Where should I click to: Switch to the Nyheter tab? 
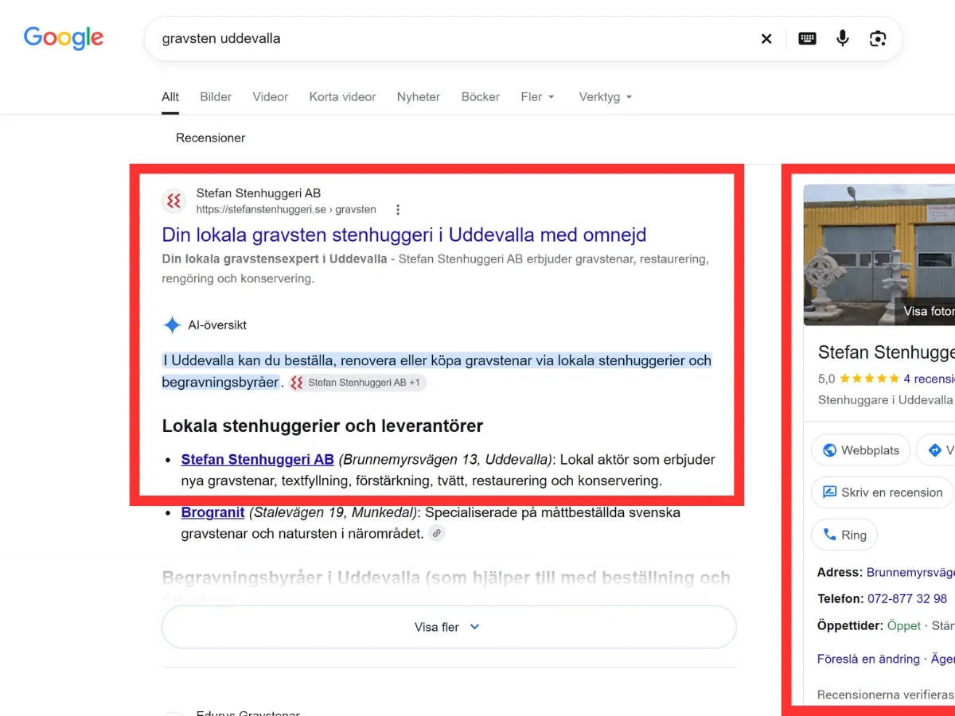(419, 97)
